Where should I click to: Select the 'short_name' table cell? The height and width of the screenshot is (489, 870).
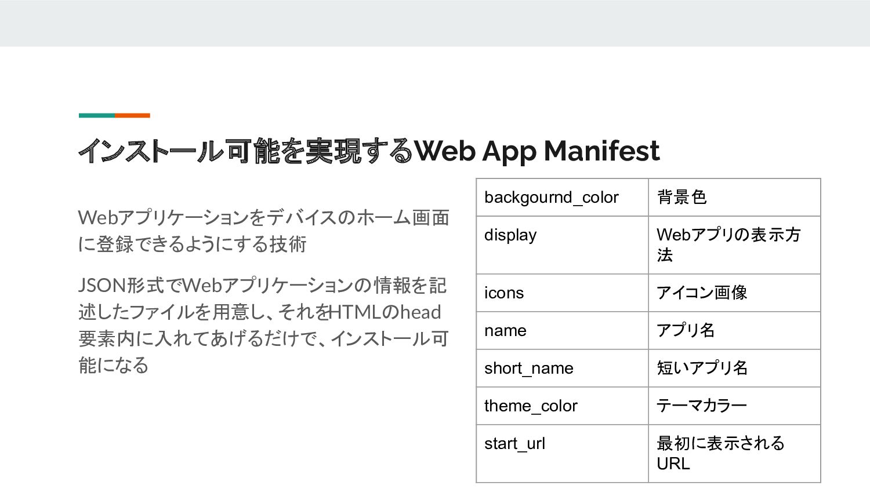click(x=562, y=368)
